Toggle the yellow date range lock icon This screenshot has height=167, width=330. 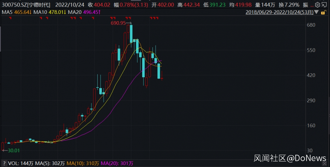(x=323, y=13)
